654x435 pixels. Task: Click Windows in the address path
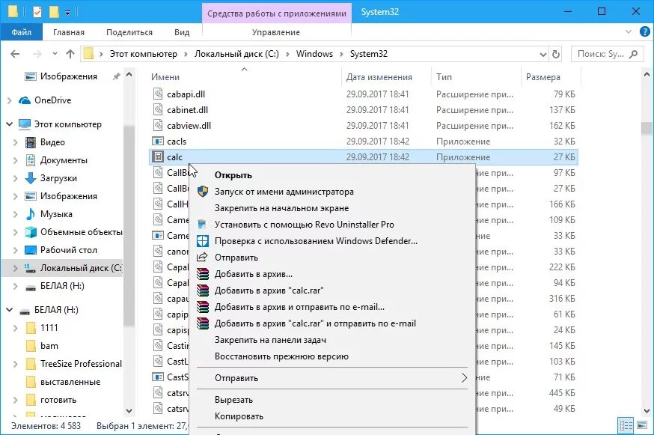pos(314,54)
